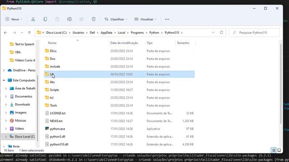Select the python3.dll file
The height and width of the screenshot is (162, 289).
point(57,137)
